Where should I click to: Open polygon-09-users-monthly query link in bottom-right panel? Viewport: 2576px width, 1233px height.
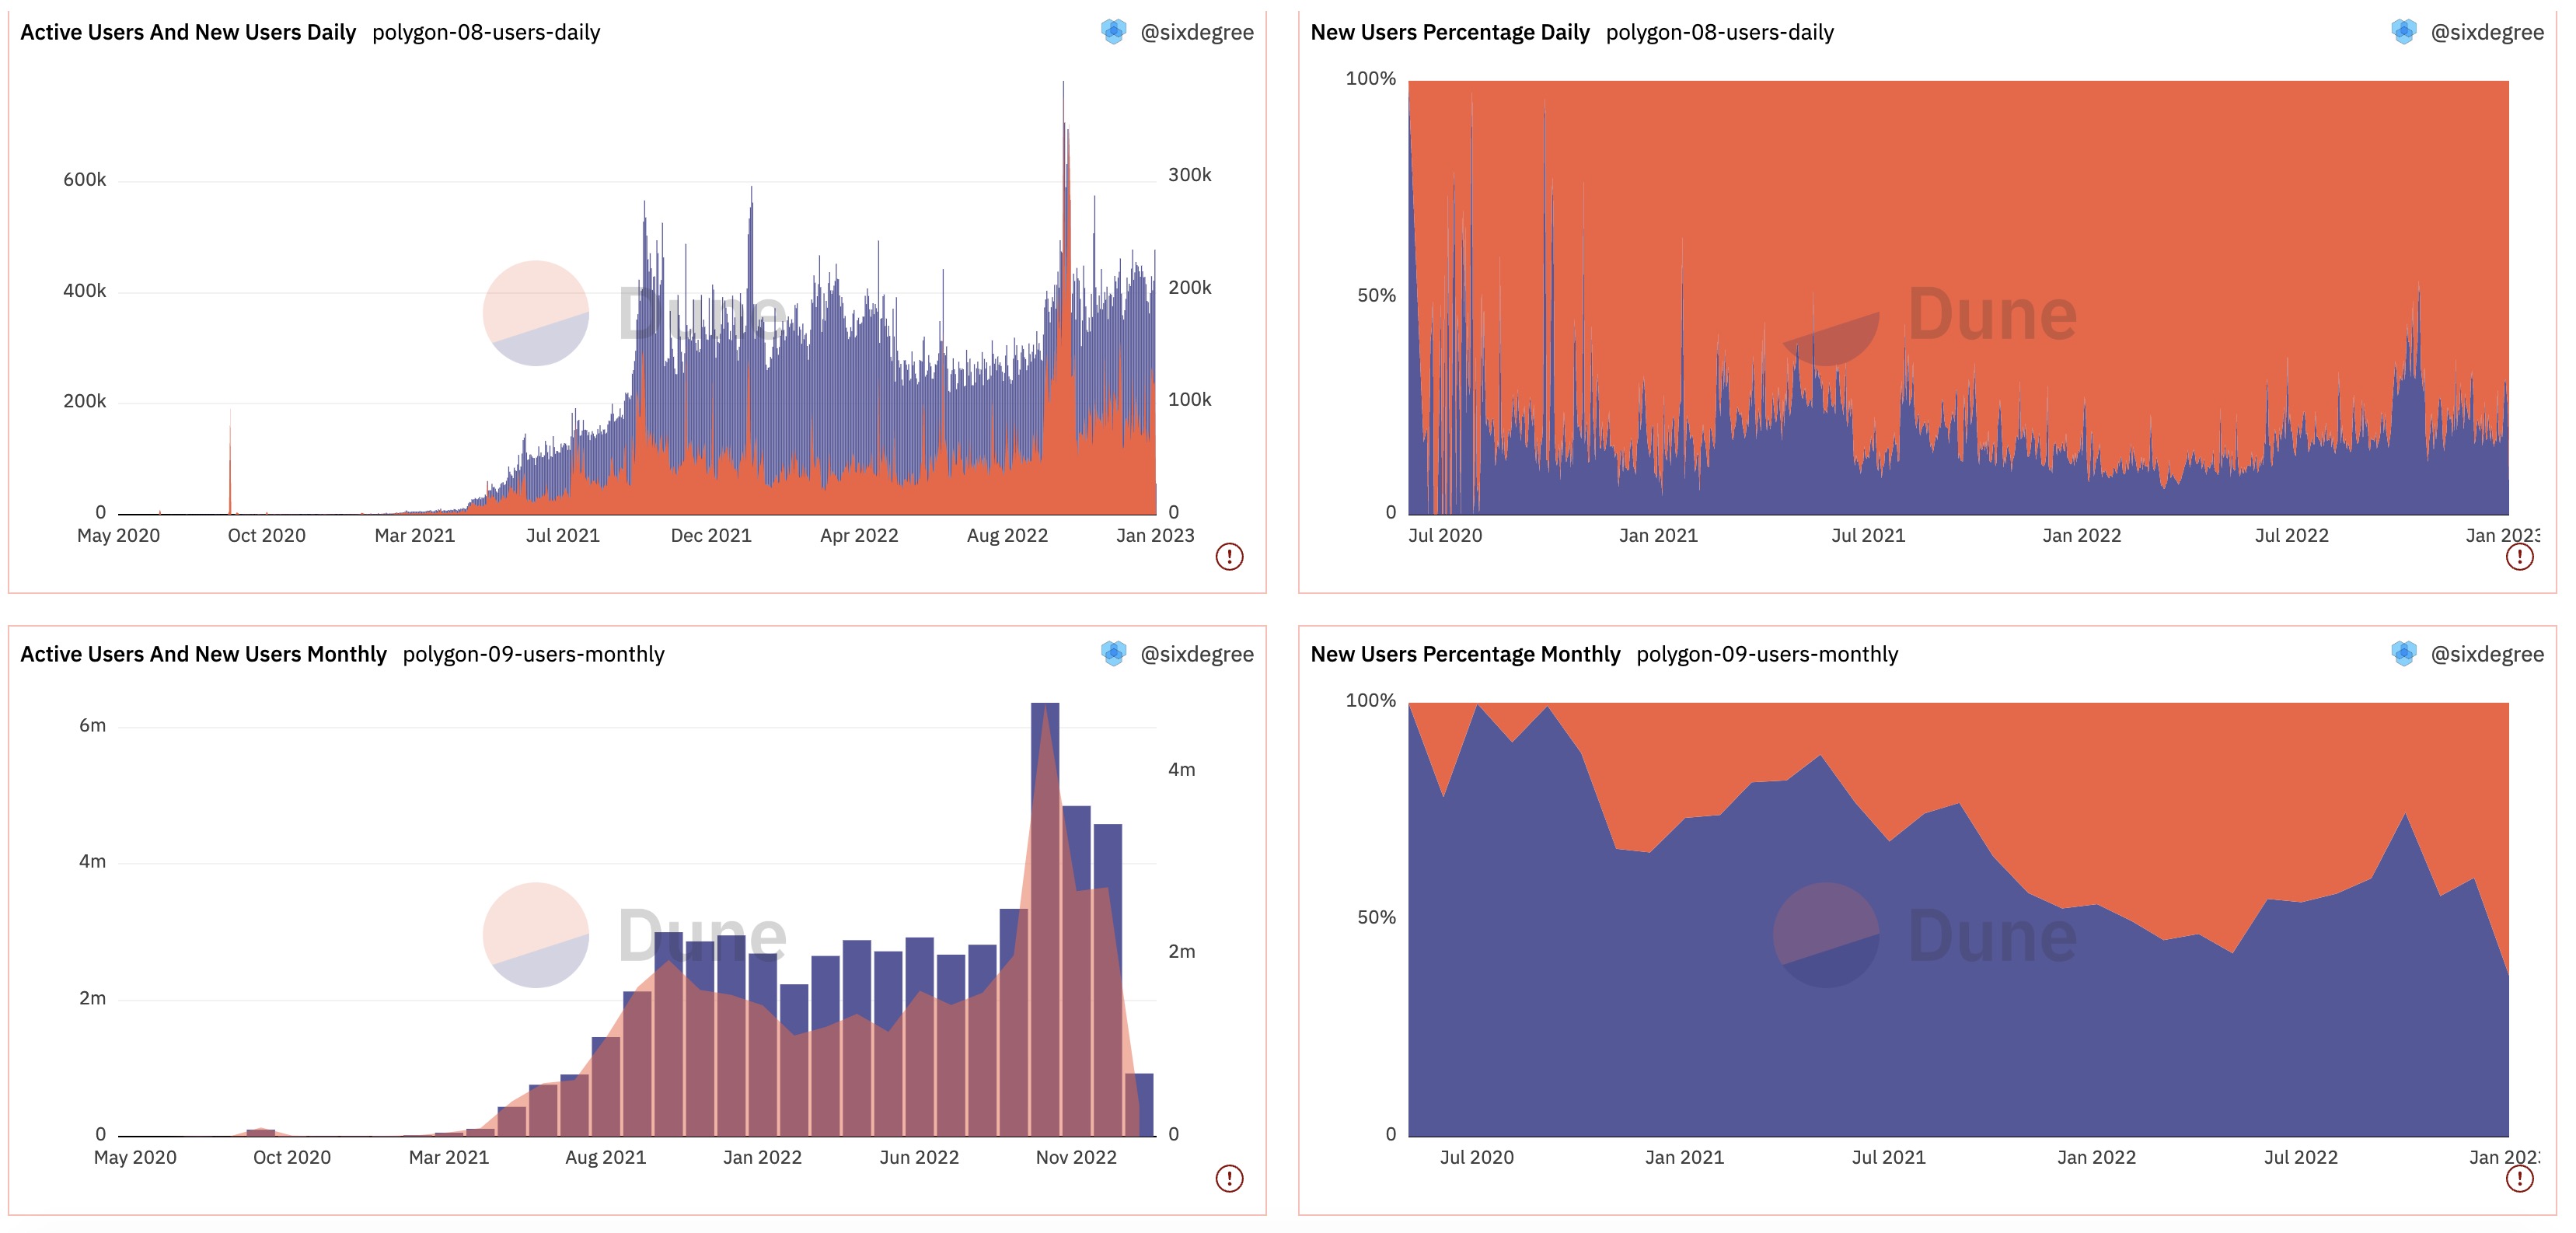coord(1767,654)
